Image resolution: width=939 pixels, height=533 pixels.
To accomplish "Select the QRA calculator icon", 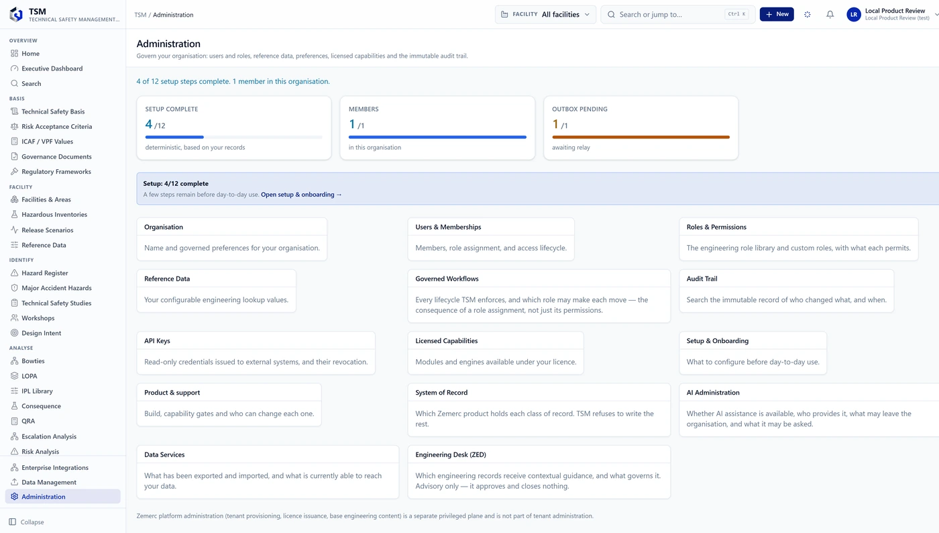I will pos(14,421).
